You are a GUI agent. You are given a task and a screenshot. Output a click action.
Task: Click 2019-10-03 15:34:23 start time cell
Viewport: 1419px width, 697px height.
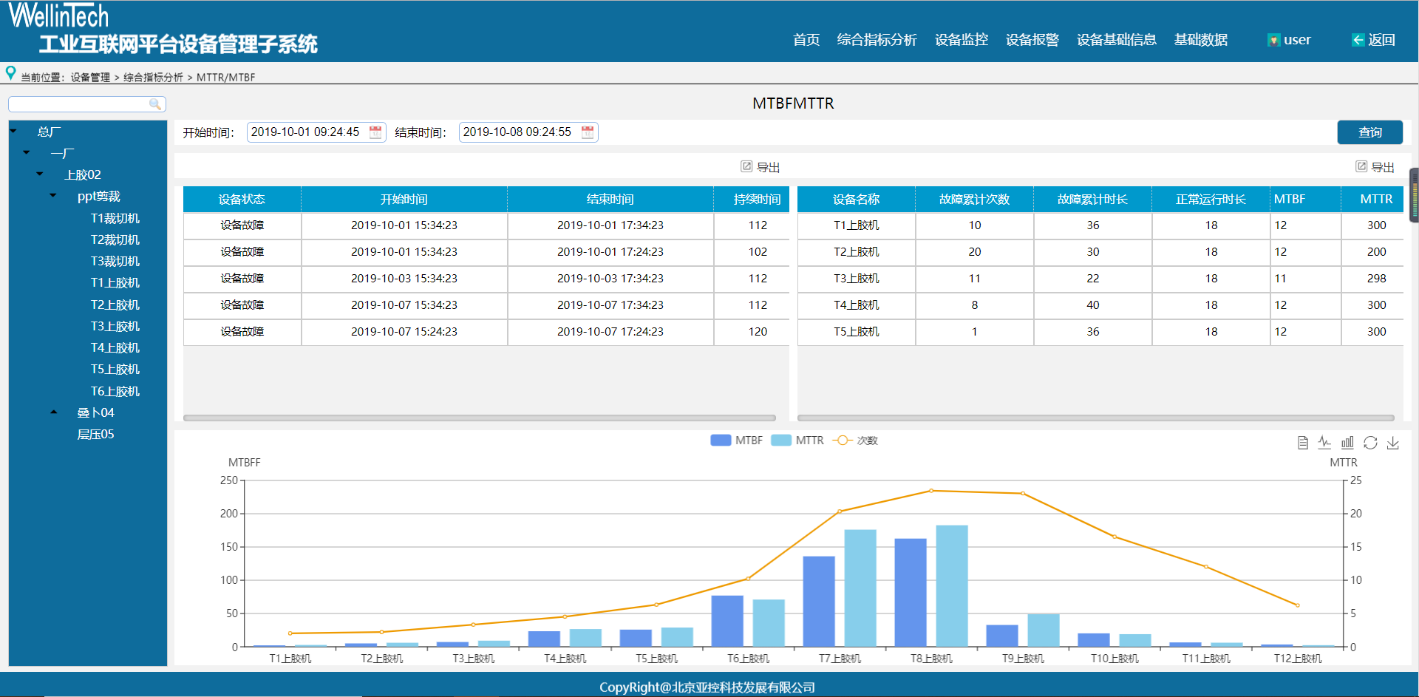(x=404, y=279)
